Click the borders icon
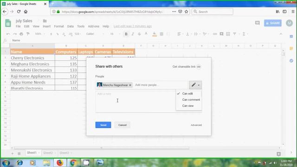This screenshot has width=297, height=167. pyautogui.click(x=161, y=34)
